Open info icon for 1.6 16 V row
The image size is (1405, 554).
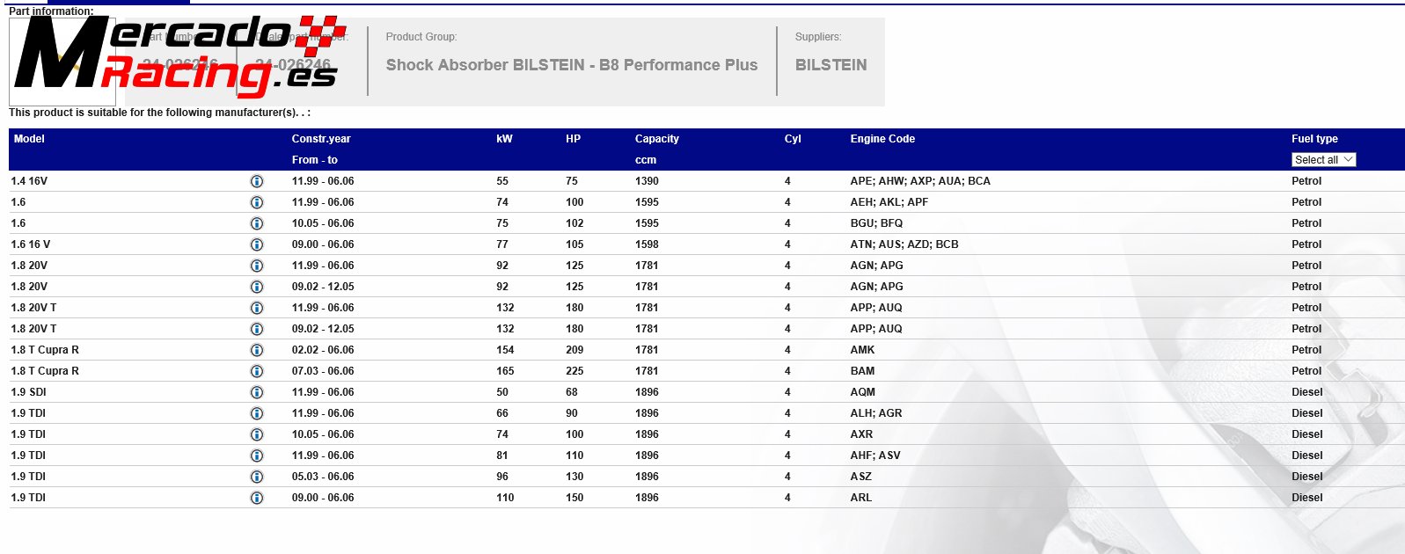tap(257, 244)
